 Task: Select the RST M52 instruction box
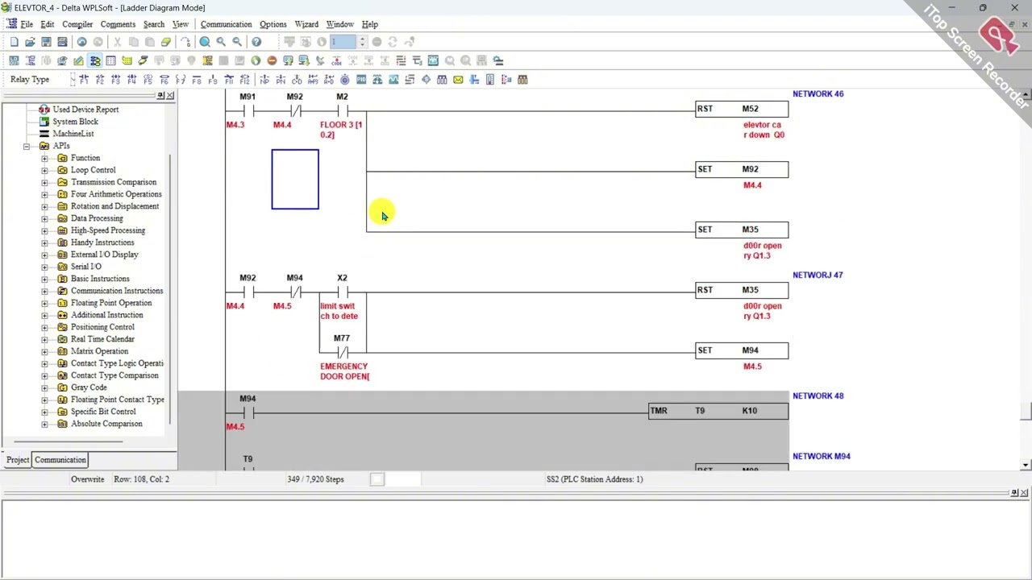click(742, 109)
